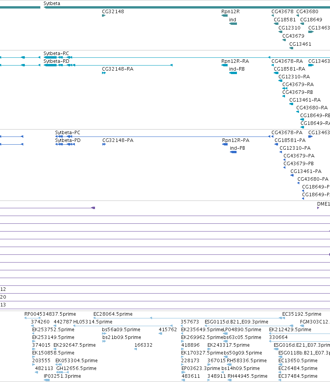This screenshot has width=330, height=382.
Task: Select transcript CG13461-RA
Action: tap(305, 100)
